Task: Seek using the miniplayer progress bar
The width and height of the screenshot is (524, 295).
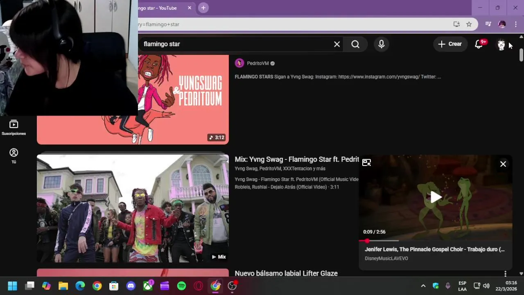Action: point(436,241)
